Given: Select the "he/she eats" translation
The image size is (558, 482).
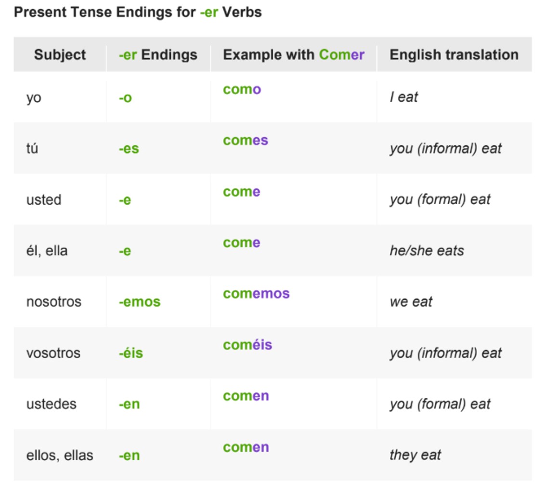Looking at the screenshot, I should click(x=427, y=251).
